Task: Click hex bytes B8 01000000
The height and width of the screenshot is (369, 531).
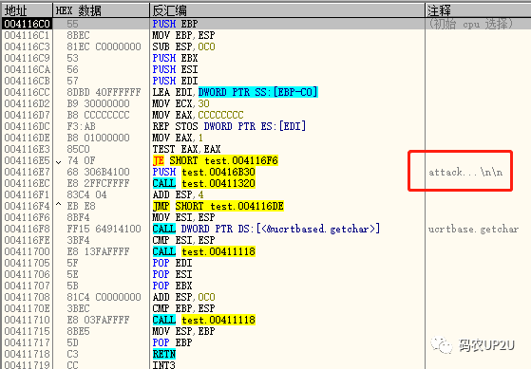Action: coord(98,138)
